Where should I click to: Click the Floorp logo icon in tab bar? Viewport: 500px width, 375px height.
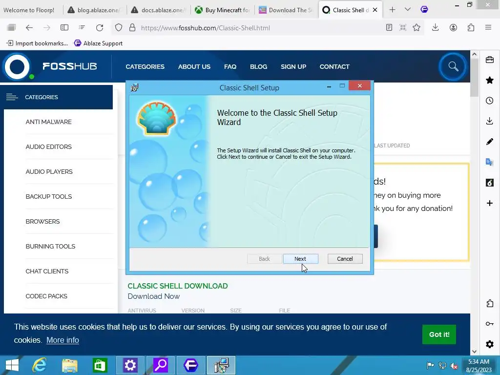(424, 10)
